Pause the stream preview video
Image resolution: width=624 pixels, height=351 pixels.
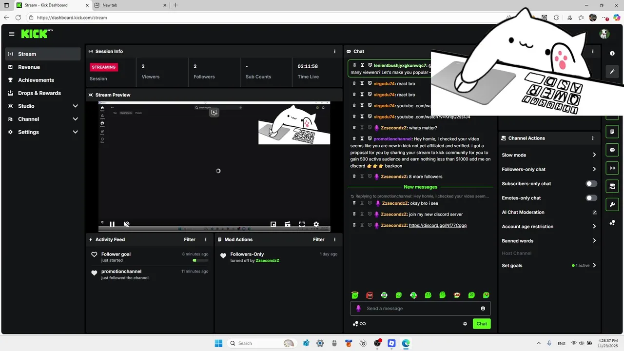(x=112, y=224)
